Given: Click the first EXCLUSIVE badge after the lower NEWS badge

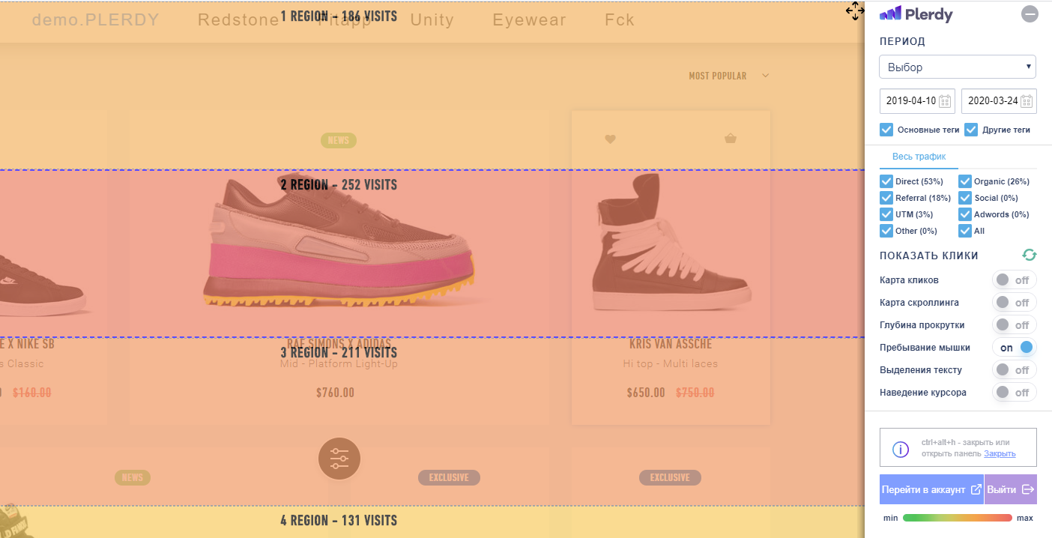Looking at the screenshot, I should 449,477.
